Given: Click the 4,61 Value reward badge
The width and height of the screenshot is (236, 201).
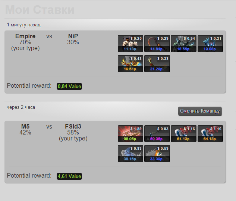Looking at the screenshot, I should click(x=69, y=176).
